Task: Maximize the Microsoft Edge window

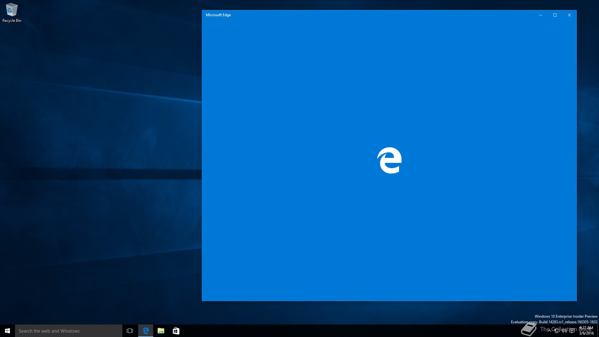Action: [x=555, y=15]
